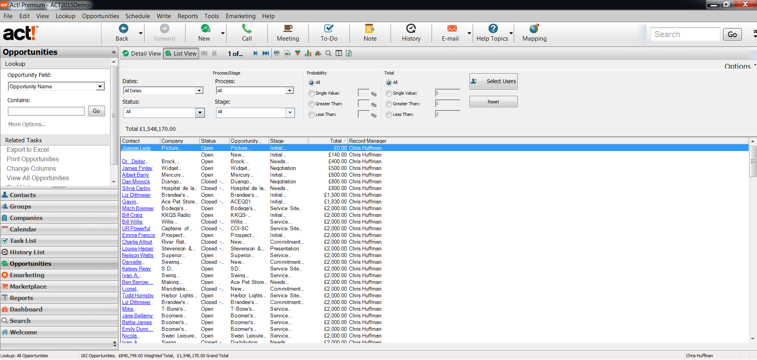The width and height of the screenshot is (757, 360).
Task: Open Opportunity Field dropdown
Action: tap(100, 86)
